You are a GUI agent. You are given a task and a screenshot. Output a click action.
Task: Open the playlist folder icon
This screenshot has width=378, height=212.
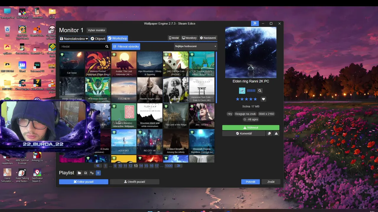pos(79,173)
